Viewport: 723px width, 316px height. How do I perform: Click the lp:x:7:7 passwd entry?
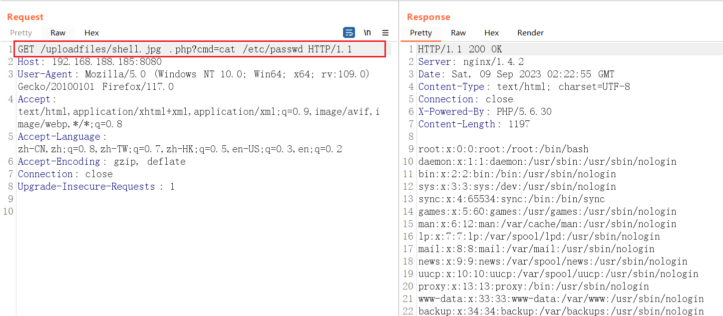click(x=539, y=237)
